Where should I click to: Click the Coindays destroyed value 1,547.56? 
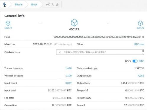pyautogui.click(x=139, y=68)
